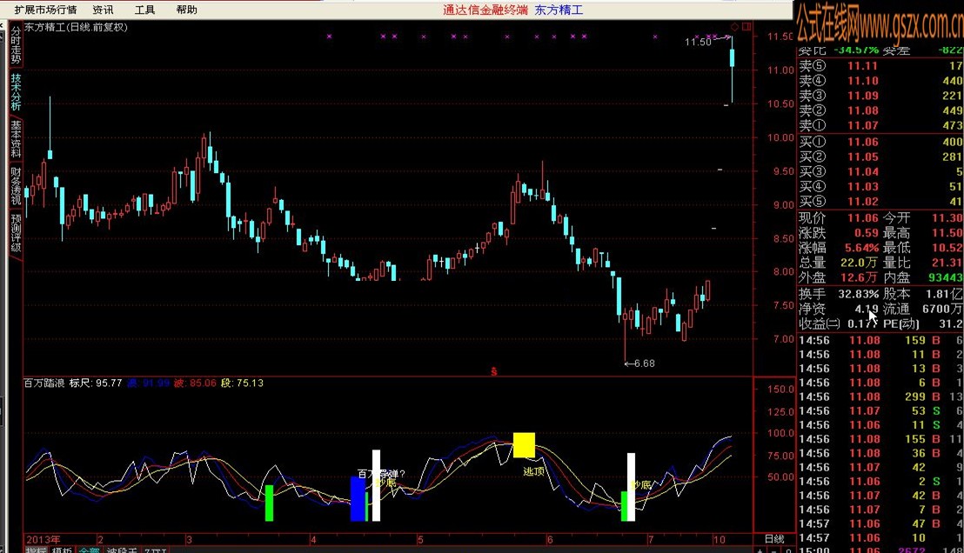The width and height of the screenshot is (964, 553).
Task: Click the white 抄底 signal bar near 7月
Action: pos(631,487)
